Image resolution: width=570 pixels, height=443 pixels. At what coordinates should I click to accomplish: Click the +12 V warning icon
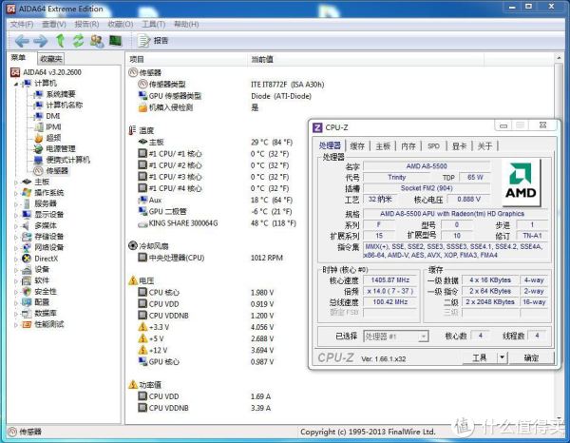coord(142,350)
